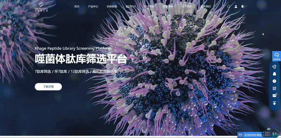The width and height of the screenshot is (281, 138).
Task: Open the user account icon
Action: click(236, 6)
